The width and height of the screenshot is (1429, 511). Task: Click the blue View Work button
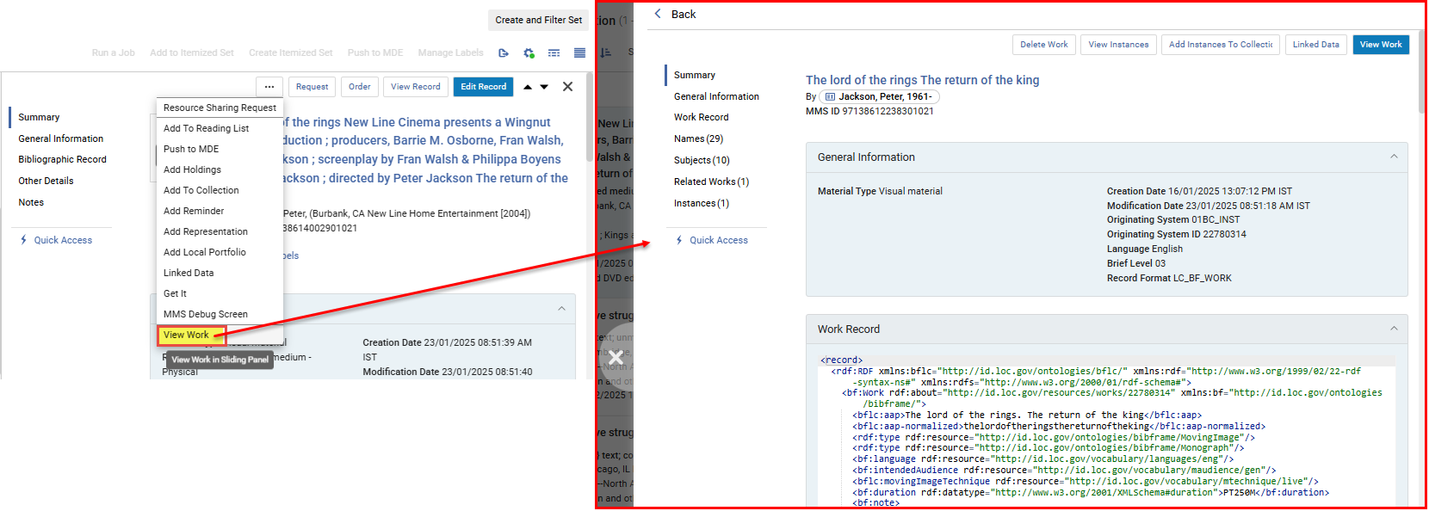coord(1381,45)
